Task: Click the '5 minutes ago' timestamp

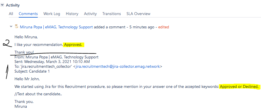Action: [142, 27]
